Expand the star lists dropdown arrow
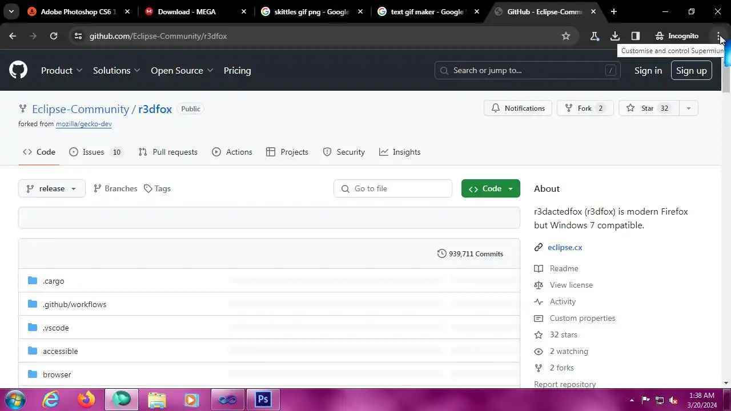731x411 pixels. [x=688, y=108]
